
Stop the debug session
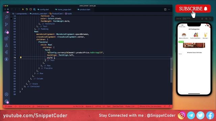(x=31, y=9)
